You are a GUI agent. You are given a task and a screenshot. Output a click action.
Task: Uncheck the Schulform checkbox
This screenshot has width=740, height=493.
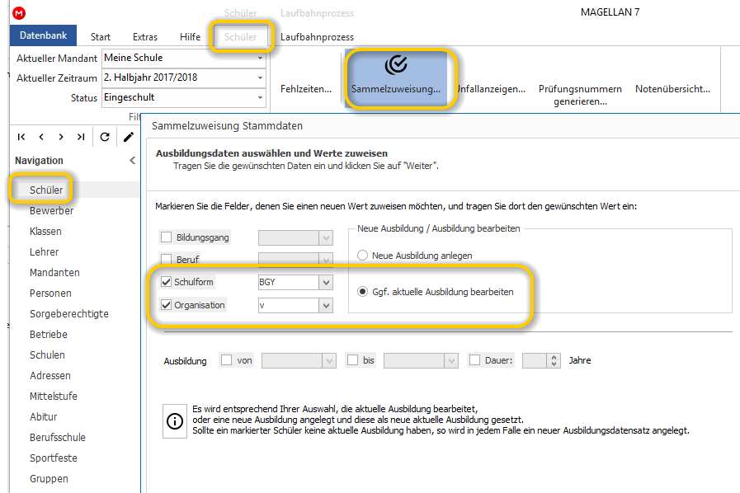pyautogui.click(x=166, y=282)
